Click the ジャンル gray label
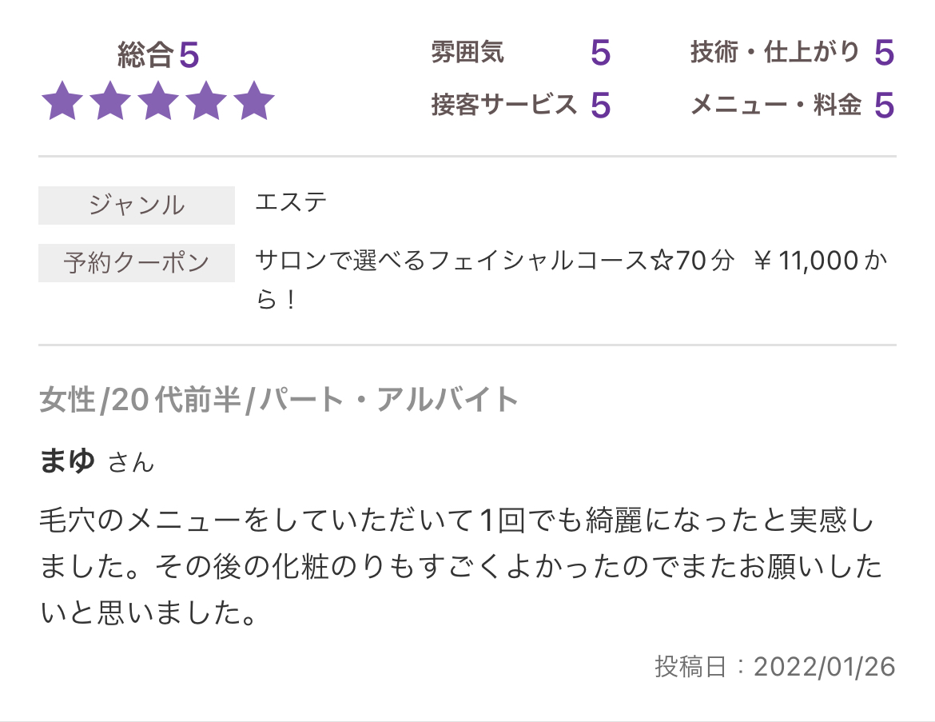The image size is (935, 722). [x=137, y=205]
